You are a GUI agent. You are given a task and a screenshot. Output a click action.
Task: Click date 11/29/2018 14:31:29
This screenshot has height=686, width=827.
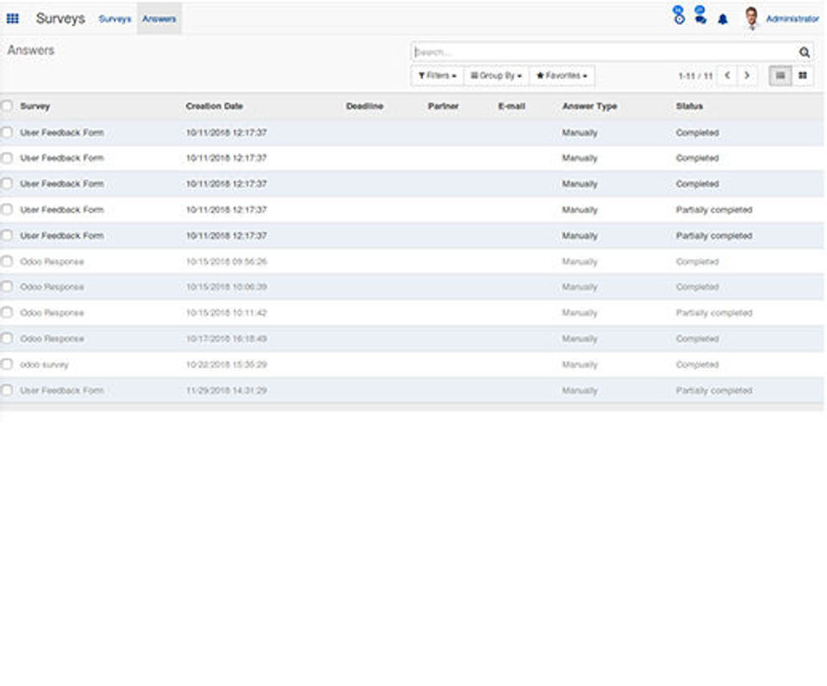[x=227, y=390]
